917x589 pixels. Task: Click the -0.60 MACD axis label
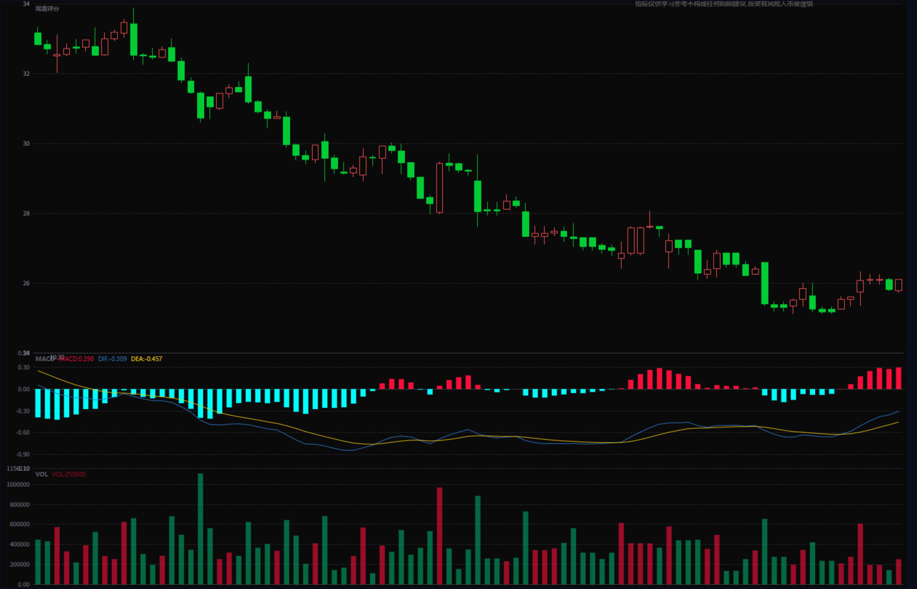click(23, 432)
